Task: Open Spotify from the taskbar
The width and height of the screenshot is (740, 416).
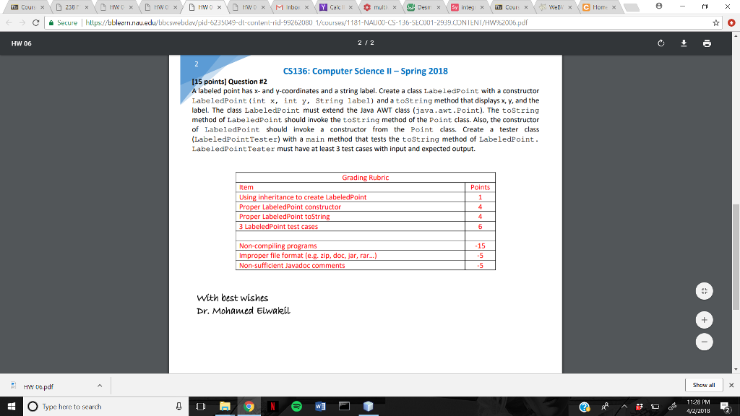Action: point(296,405)
